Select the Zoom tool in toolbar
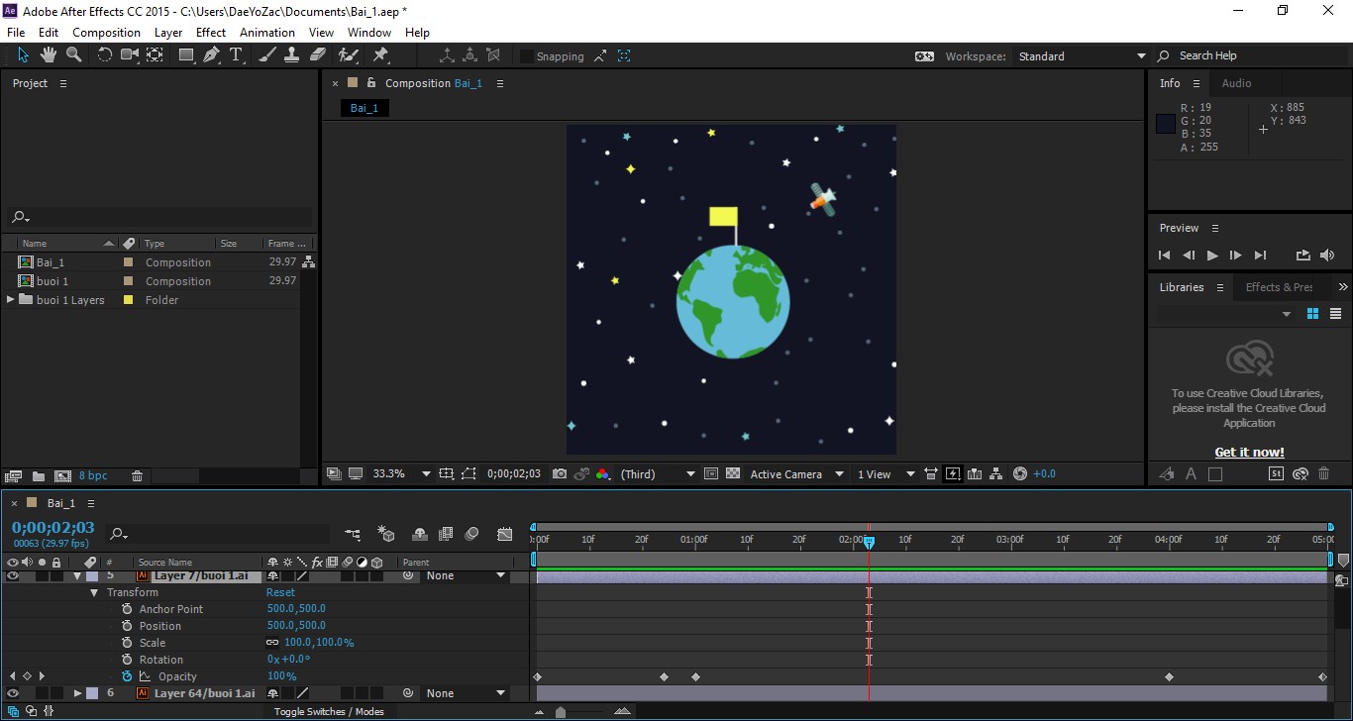 [x=72, y=55]
